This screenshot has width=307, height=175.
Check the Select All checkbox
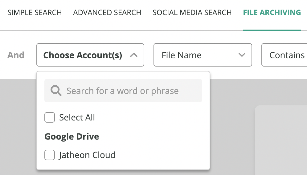pyautogui.click(x=50, y=117)
